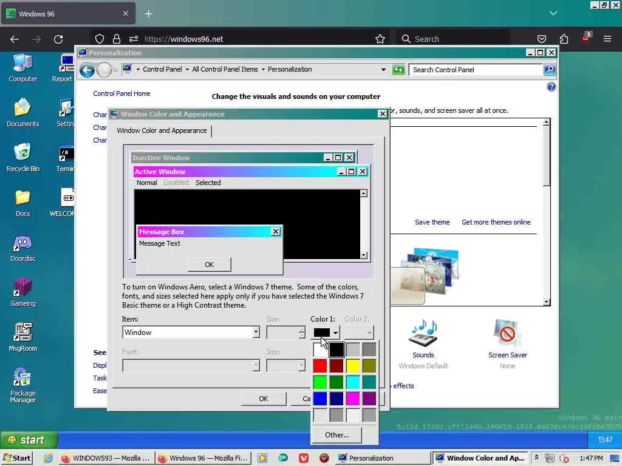Launch the Doordisc desktop shortcut
622x466 pixels.
22,248
